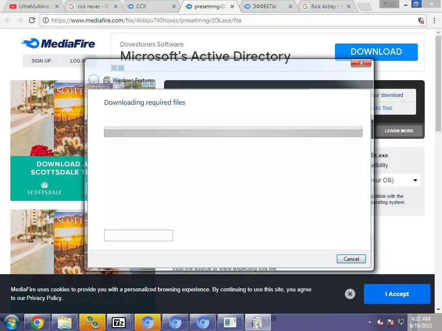
Task: Click the SIGN UP button
Action: [x=41, y=60]
